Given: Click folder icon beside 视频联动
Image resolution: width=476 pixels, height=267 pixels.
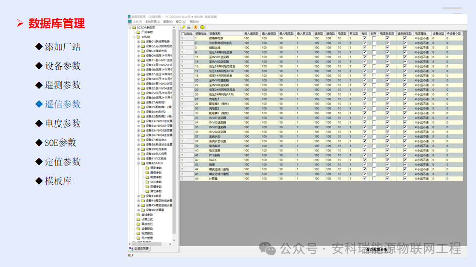Looking at the screenshot, I should (x=138, y=233).
